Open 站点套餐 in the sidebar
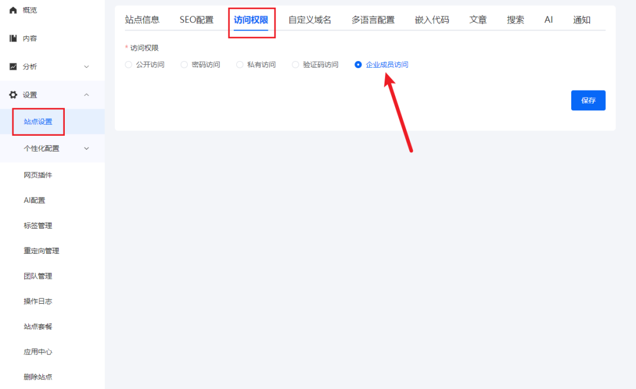The height and width of the screenshot is (389, 636). coord(38,326)
